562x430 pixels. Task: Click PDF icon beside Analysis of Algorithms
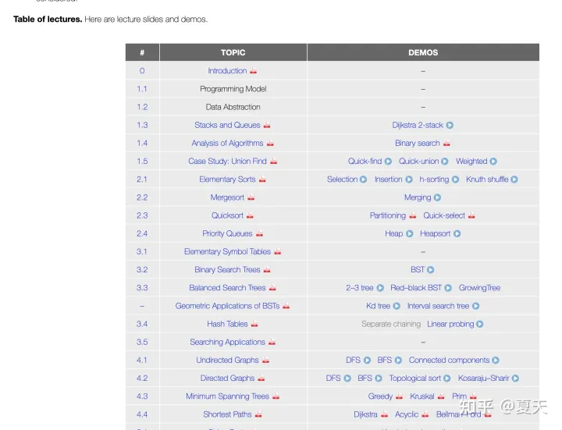(x=270, y=143)
